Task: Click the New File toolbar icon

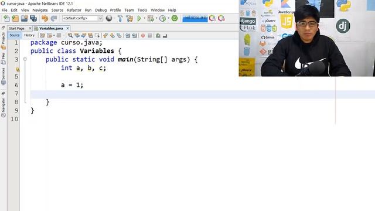Action: (x=6, y=18)
